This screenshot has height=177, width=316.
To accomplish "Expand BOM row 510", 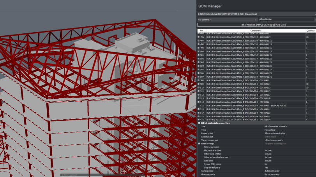I will pos(198,88).
